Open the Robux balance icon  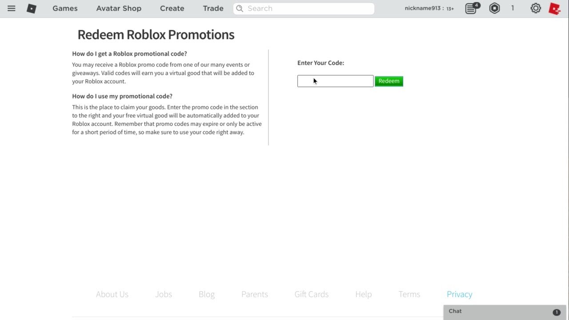[x=494, y=8]
